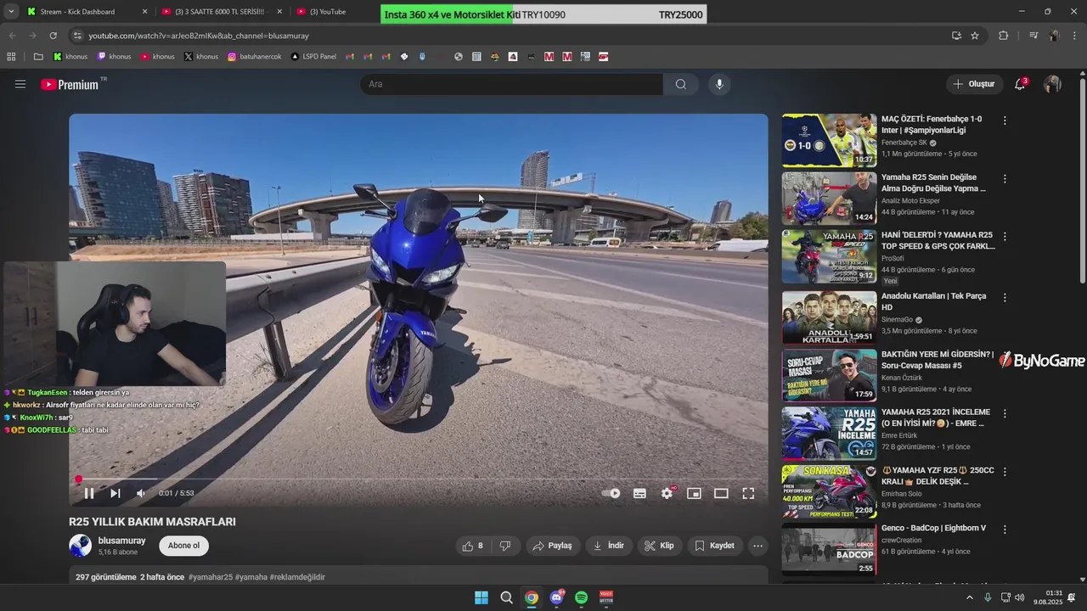Show hidden system tray icons chevron
The image size is (1087, 611).
point(970,597)
